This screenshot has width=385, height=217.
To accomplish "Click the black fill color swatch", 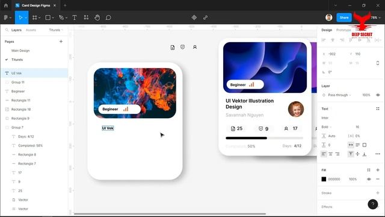I will 324,179.
